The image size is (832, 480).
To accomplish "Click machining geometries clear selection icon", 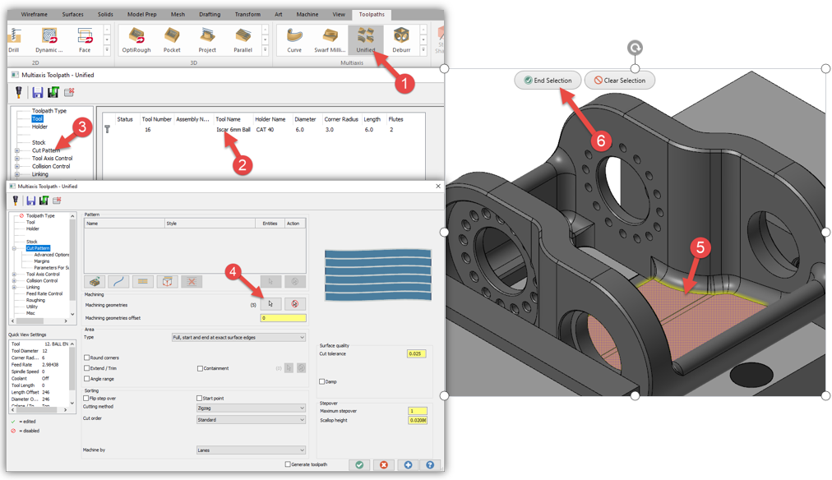I will (295, 304).
